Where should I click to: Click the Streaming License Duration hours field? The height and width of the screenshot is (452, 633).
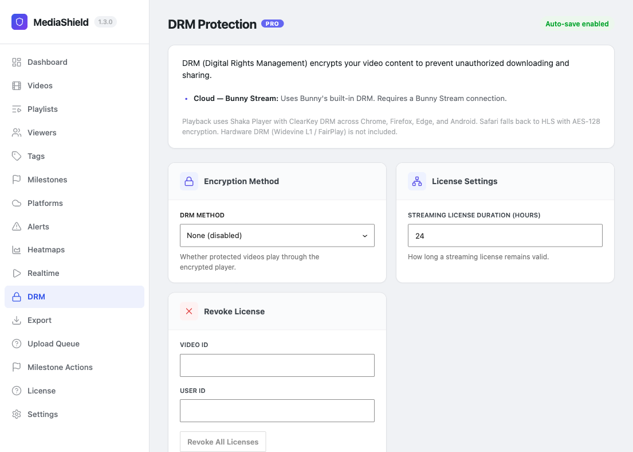[x=505, y=235]
